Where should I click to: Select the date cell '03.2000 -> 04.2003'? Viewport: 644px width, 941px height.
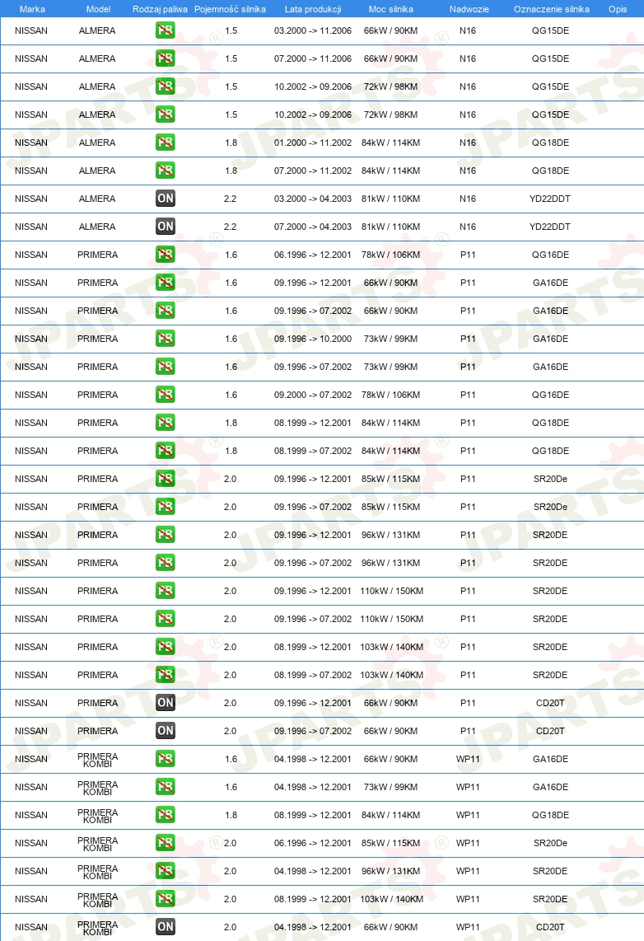(x=313, y=199)
